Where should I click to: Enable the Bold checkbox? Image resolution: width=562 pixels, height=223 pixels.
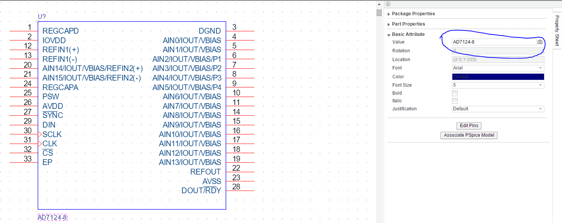click(x=455, y=93)
